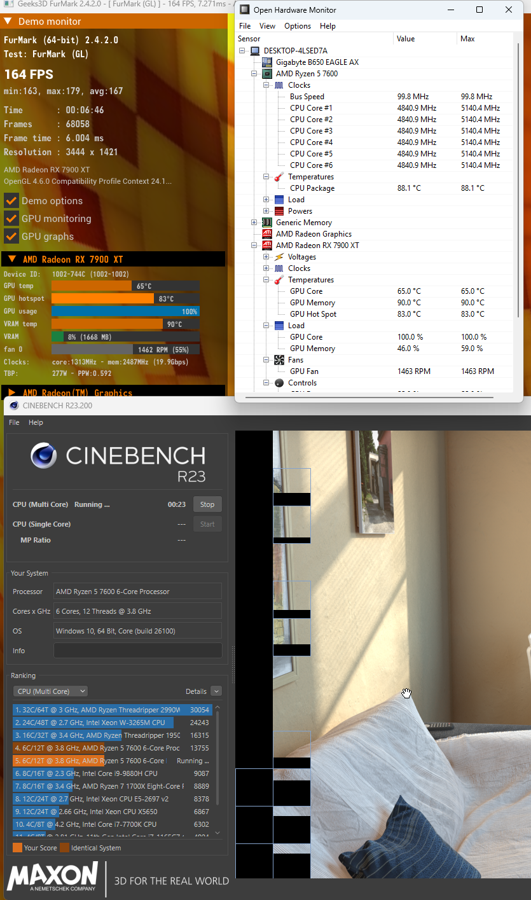This screenshot has height=900, width=531.
Task: Click the GPU Fans fan icon
Action: [279, 360]
